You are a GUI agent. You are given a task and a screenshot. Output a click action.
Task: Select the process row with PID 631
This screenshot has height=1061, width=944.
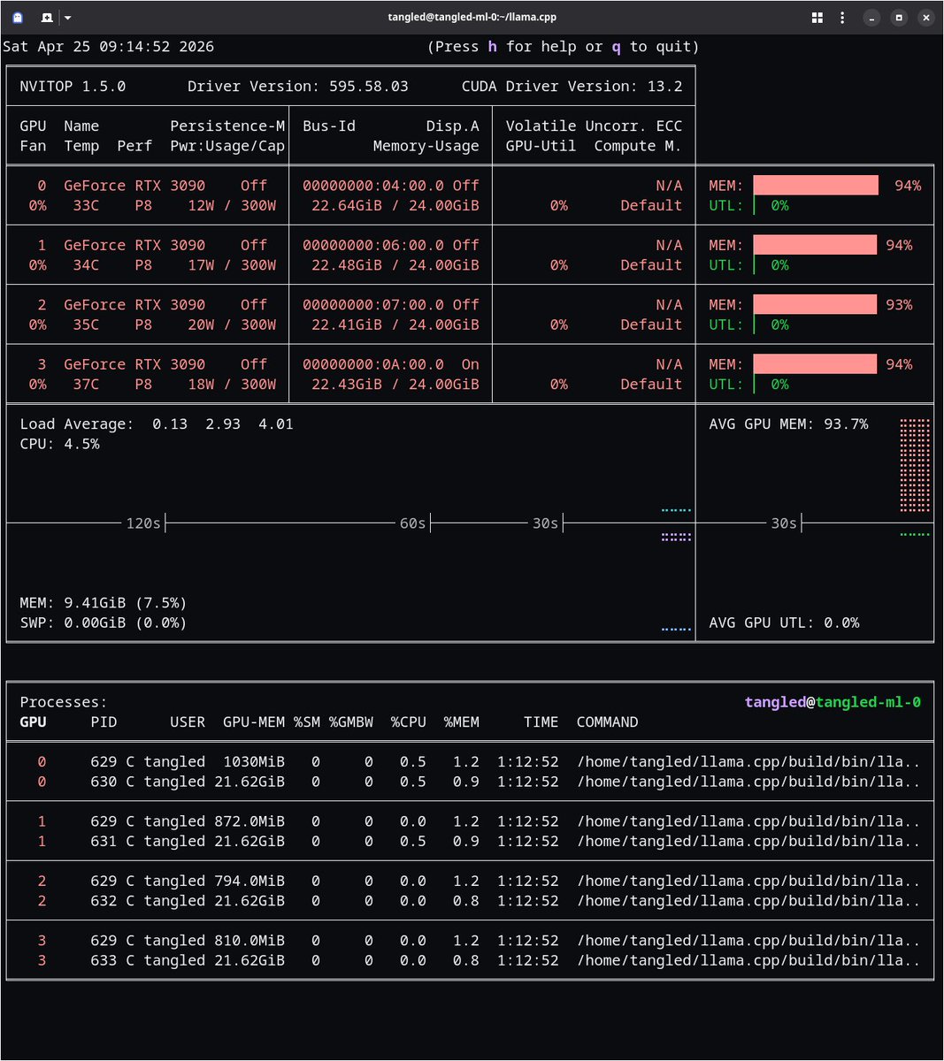(x=470, y=843)
